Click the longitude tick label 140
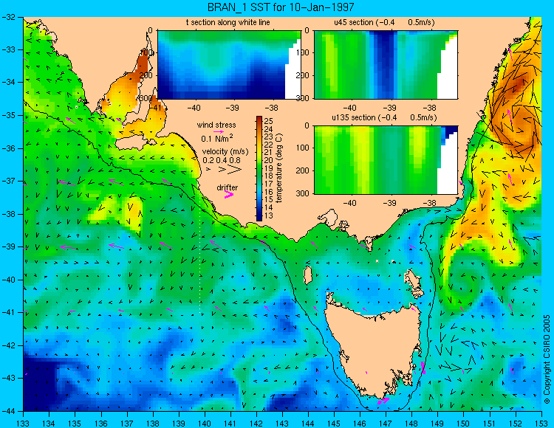 coord(205,424)
